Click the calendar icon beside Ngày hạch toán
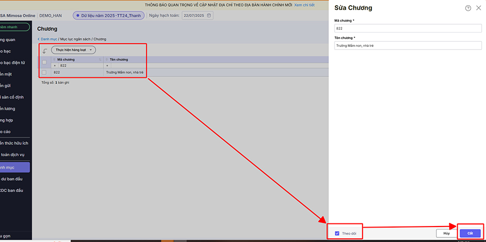This screenshot has height=242, width=486. pos(209,15)
